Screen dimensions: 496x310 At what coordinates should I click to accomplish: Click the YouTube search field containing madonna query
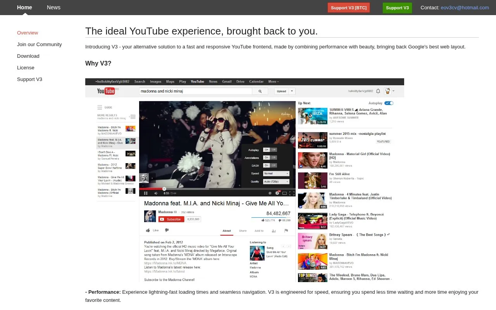(196, 91)
